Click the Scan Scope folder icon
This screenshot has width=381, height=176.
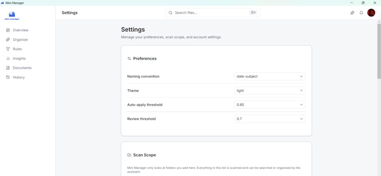(x=129, y=155)
